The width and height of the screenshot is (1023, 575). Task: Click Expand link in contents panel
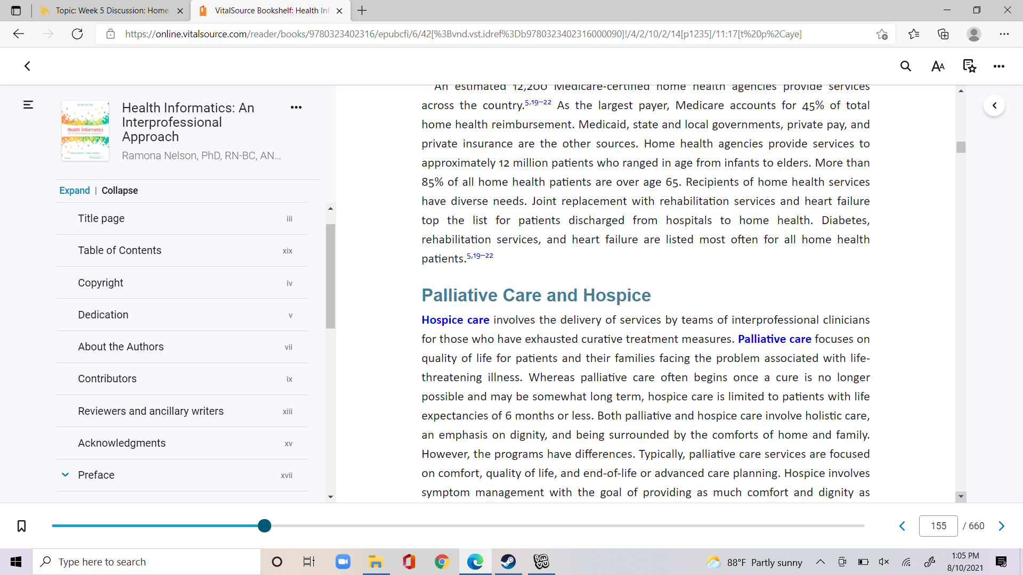[75, 191]
